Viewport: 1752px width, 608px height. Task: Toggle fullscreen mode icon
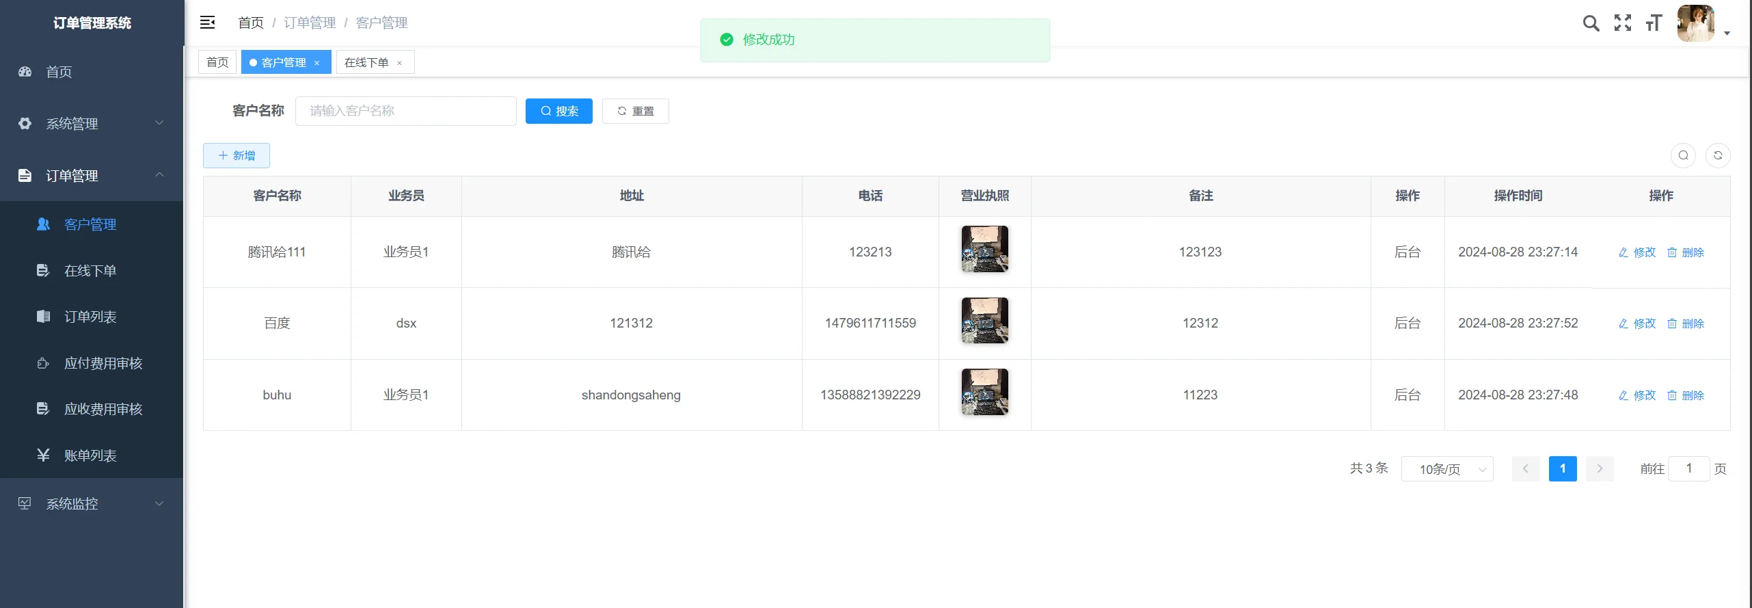point(1622,23)
